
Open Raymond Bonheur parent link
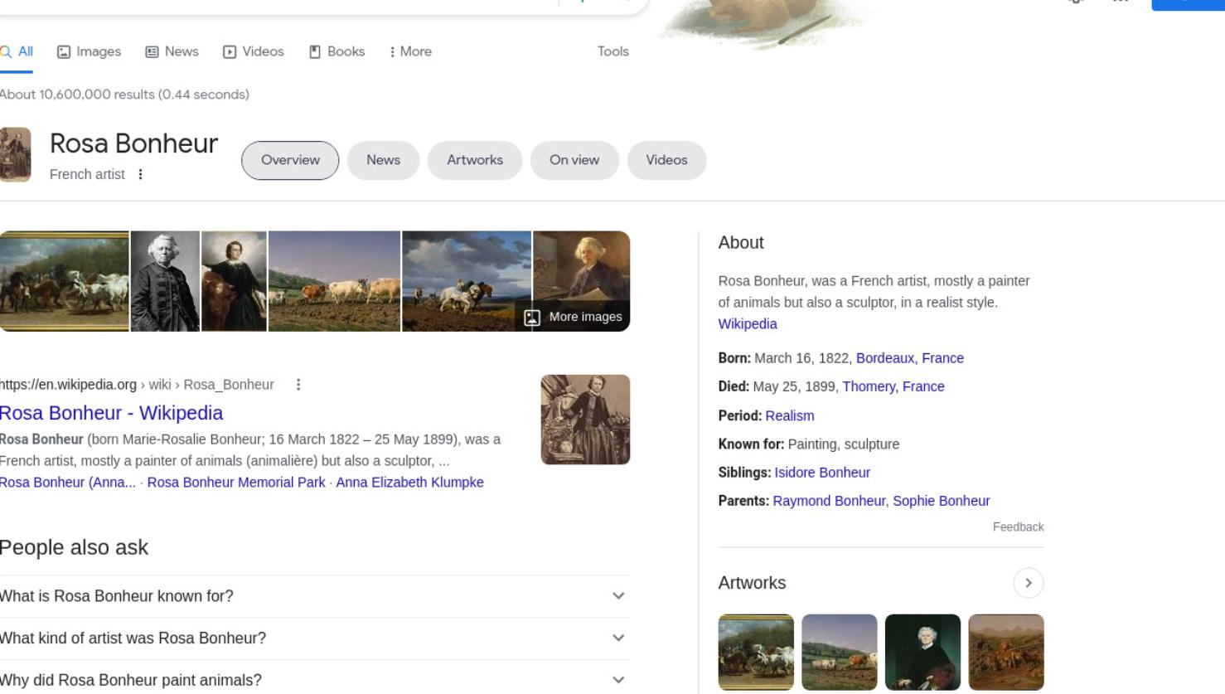pyautogui.click(x=829, y=501)
